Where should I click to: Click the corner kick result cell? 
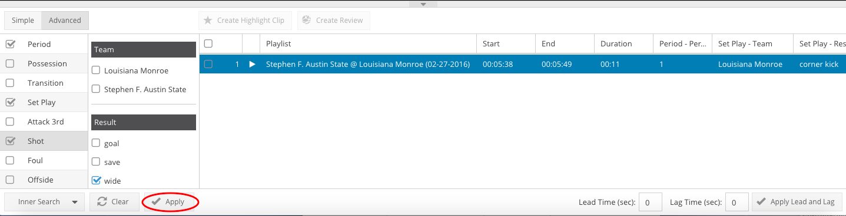click(818, 64)
